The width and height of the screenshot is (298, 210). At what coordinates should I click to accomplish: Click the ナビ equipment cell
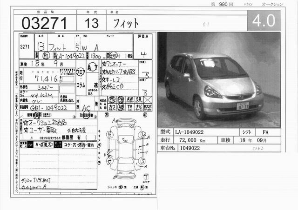point(139,107)
